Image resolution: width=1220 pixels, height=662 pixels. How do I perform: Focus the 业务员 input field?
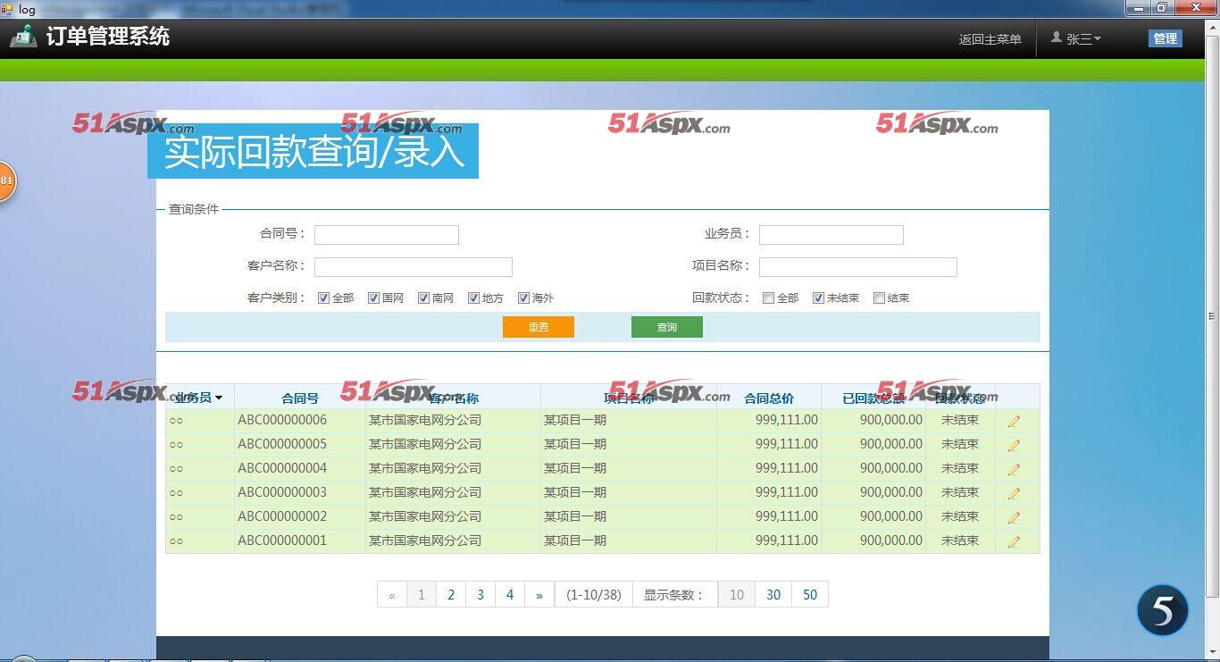831,235
